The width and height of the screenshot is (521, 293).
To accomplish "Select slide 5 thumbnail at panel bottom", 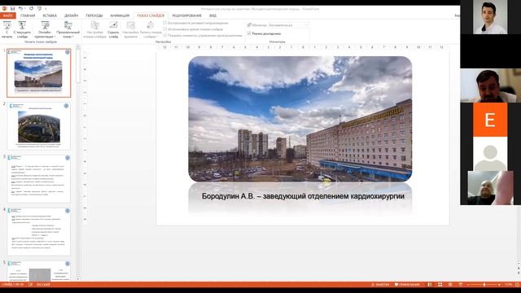I will [39, 271].
